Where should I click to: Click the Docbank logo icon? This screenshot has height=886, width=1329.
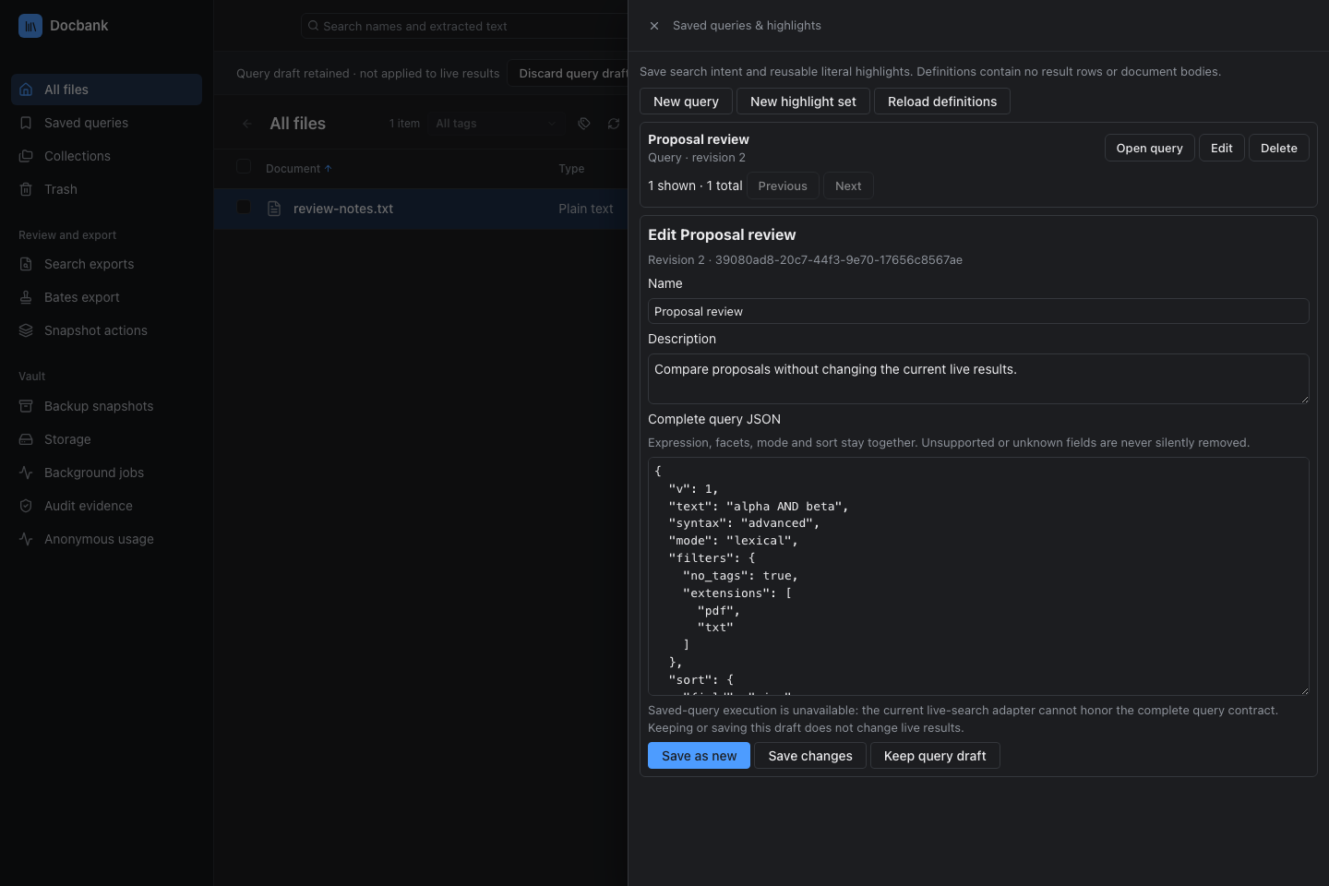[x=30, y=26]
